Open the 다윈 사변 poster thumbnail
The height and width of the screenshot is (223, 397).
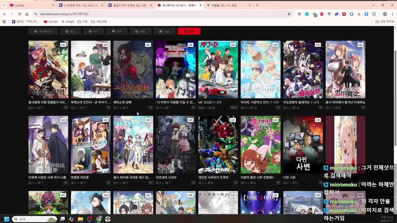[303, 145]
